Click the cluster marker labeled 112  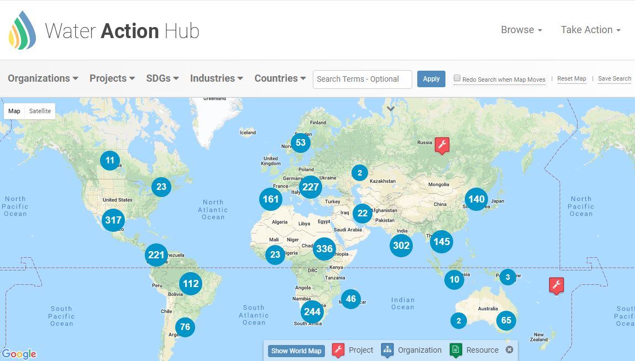tap(191, 283)
